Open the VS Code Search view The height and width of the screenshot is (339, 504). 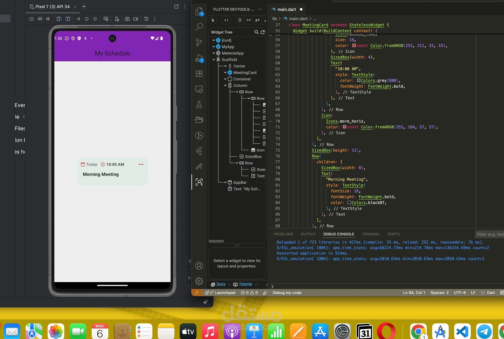(x=199, y=27)
